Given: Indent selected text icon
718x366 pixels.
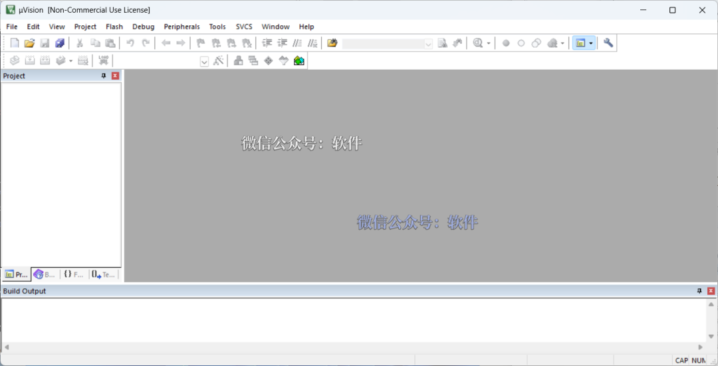Looking at the screenshot, I should tap(267, 43).
